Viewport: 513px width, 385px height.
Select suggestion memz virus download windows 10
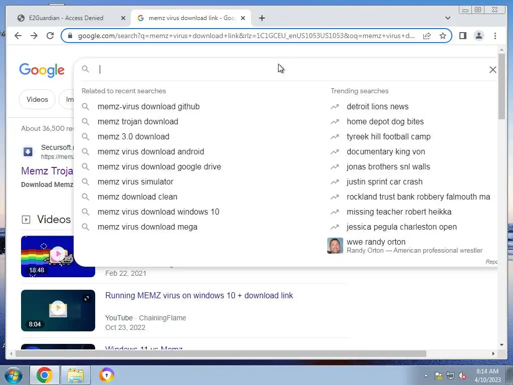point(158,212)
